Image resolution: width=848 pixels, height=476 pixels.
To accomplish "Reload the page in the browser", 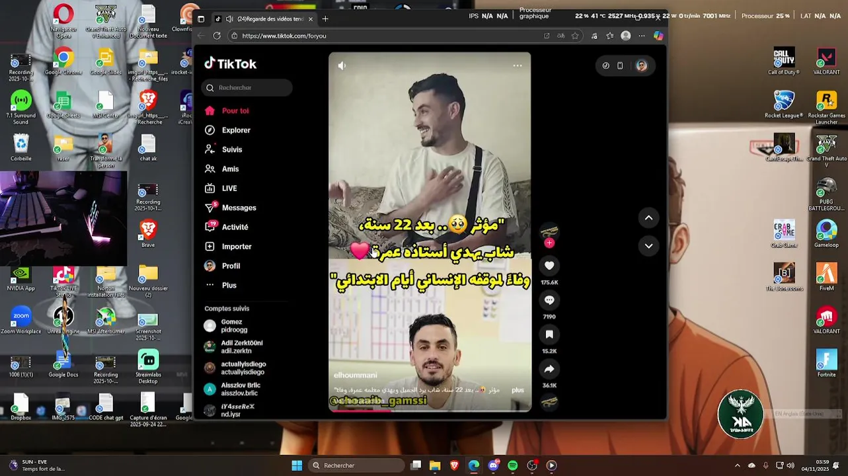I will pyautogui.click(x=217, y=36).
